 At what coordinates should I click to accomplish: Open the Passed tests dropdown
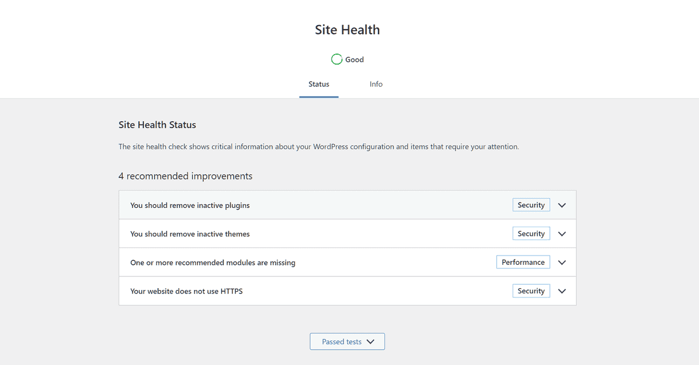click(x=347, y=342)
